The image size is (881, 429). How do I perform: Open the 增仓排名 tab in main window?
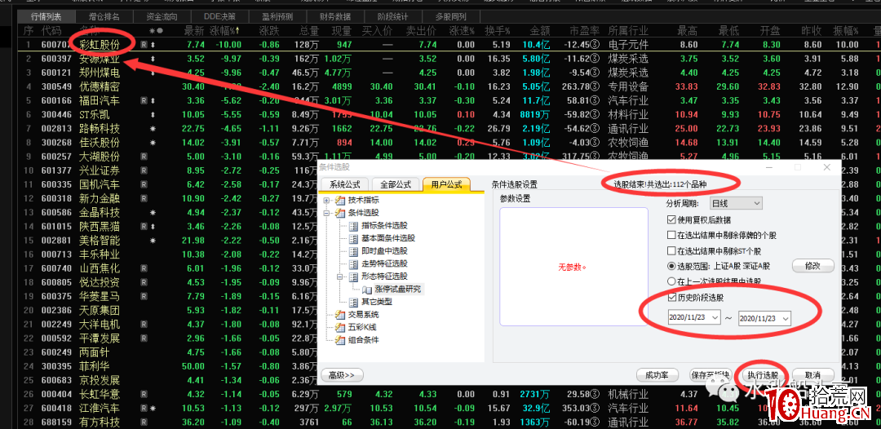pyautogui.click(x=104, y=16)
